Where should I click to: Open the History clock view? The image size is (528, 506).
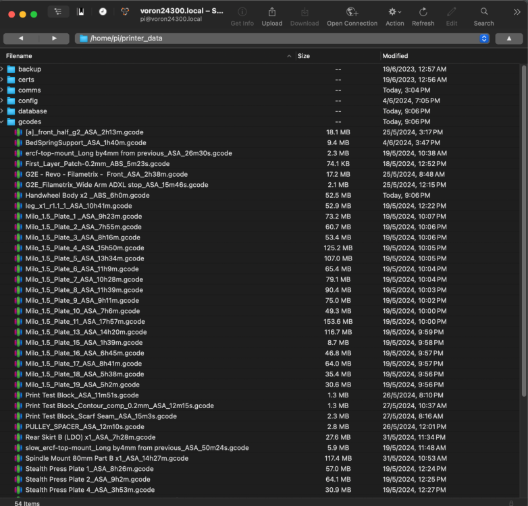click(x=103, y=11)
